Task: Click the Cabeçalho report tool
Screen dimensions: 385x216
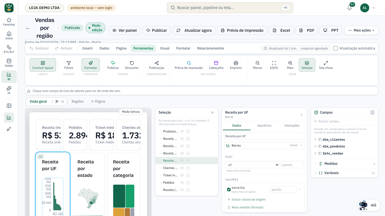Action: pos(216,65)
